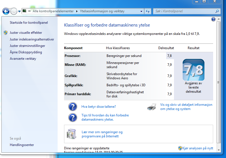Click Hva klassifiseres column header
Screen dimensions: 226x158
pyautogui.click(x=118, y=48)
